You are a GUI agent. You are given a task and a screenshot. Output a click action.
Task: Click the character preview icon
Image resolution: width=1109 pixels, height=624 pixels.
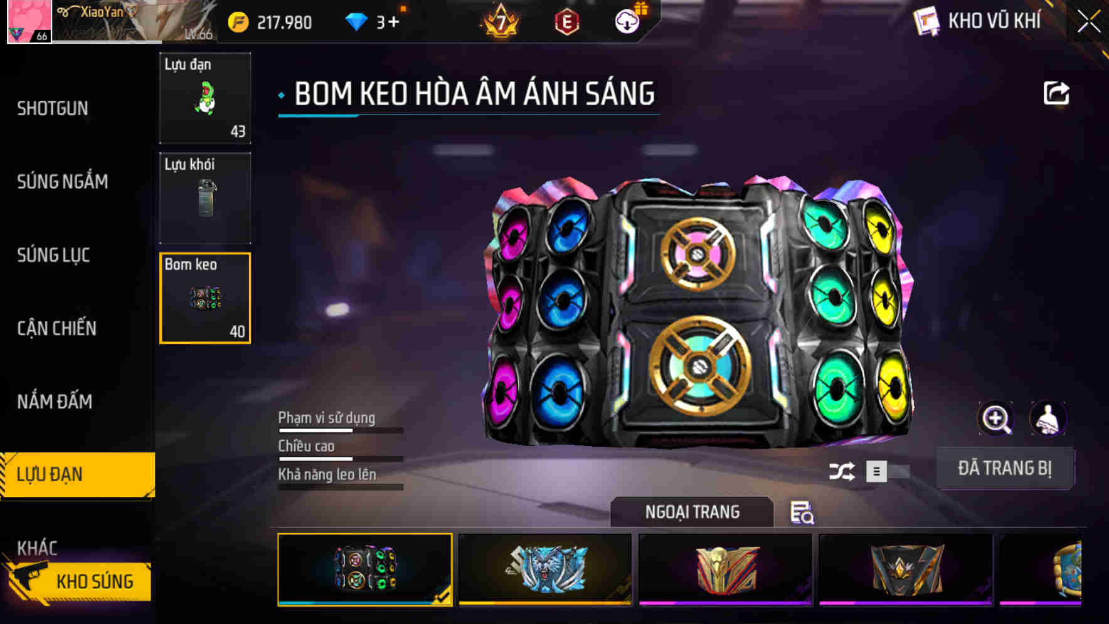1048,419
